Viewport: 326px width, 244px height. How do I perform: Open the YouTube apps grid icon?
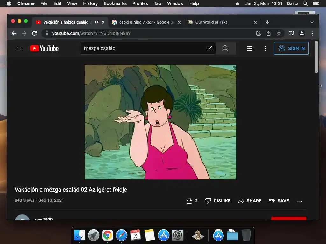point(250,48)
